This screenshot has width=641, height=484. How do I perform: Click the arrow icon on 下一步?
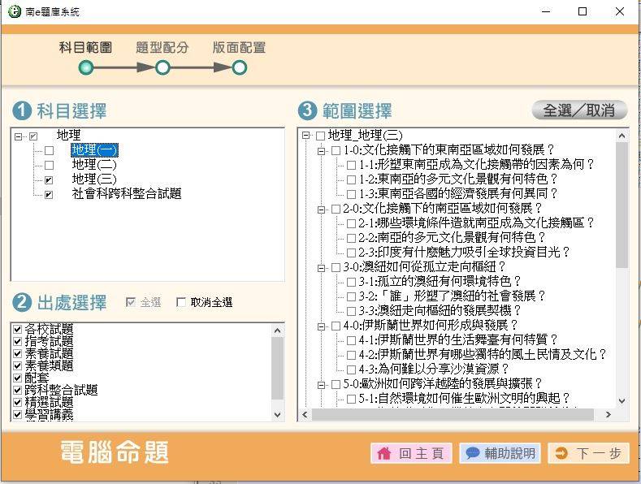coord(561,453)
